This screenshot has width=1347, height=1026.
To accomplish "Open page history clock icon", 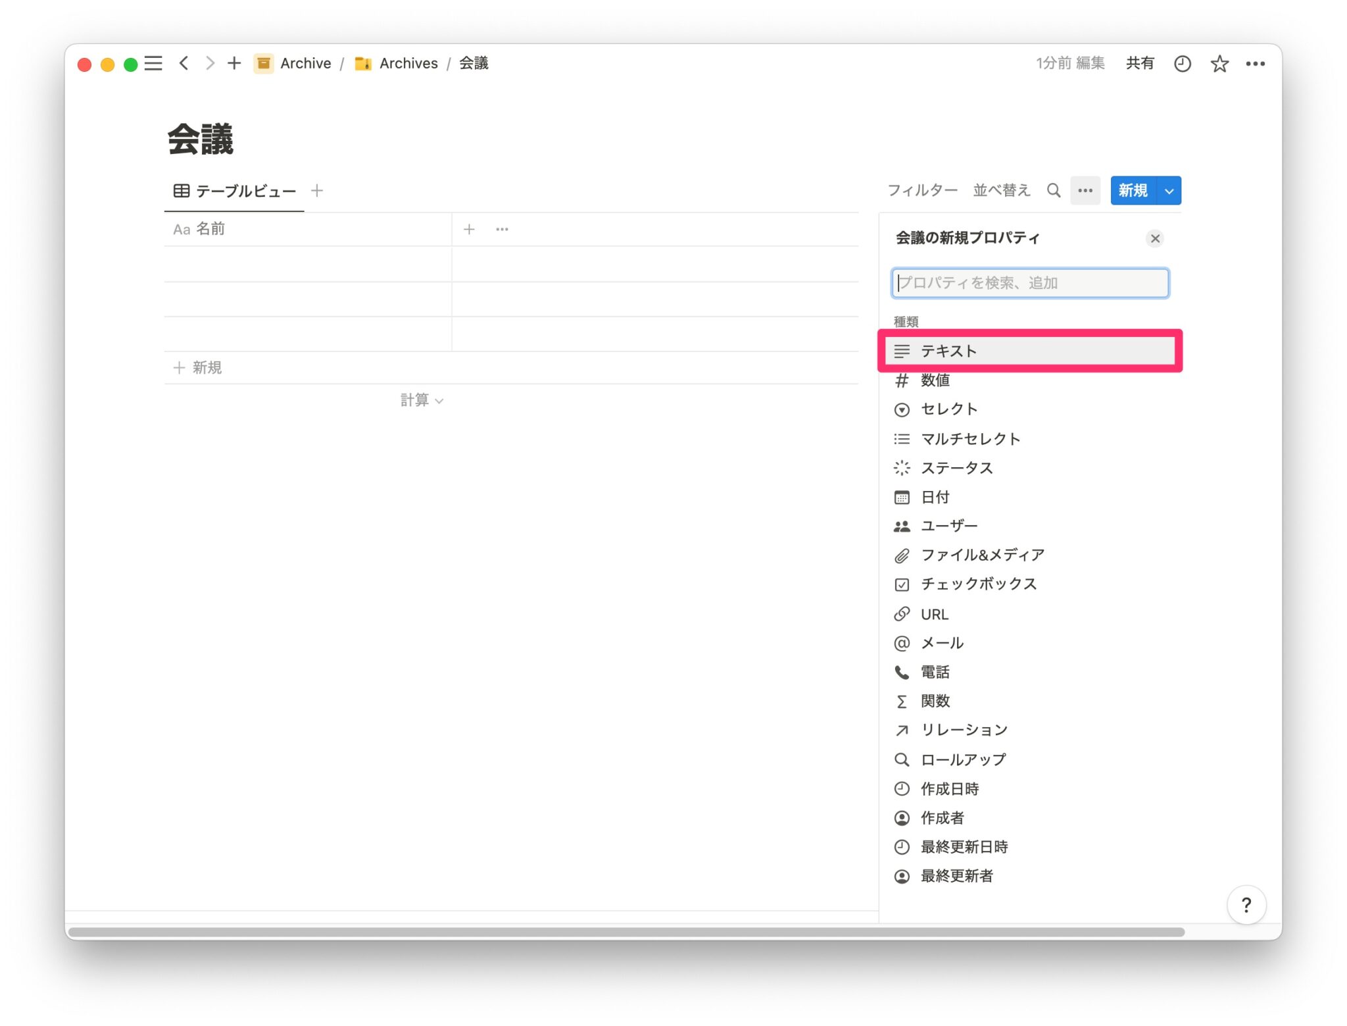I will click(x=1182, y=64).
